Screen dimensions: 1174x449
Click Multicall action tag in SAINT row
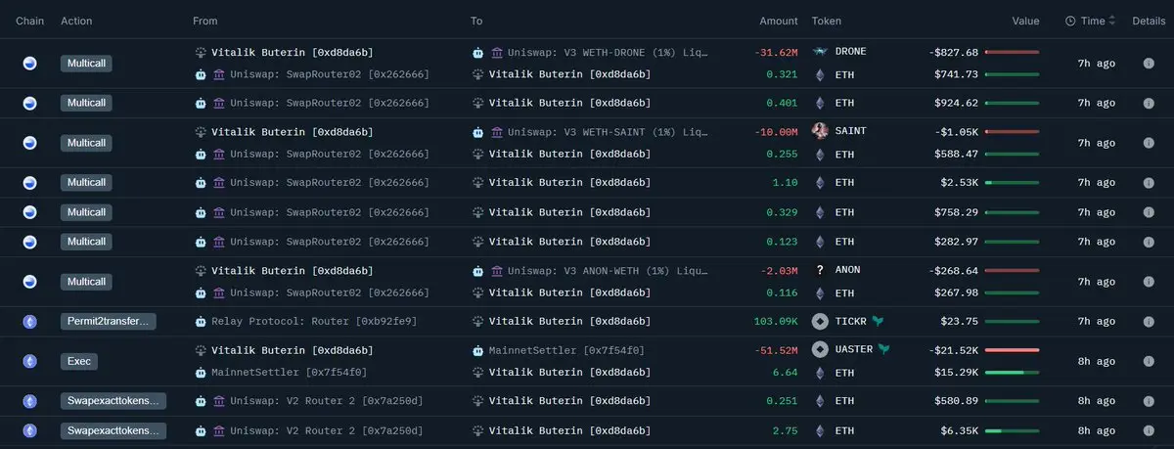[x=87, y=143]
